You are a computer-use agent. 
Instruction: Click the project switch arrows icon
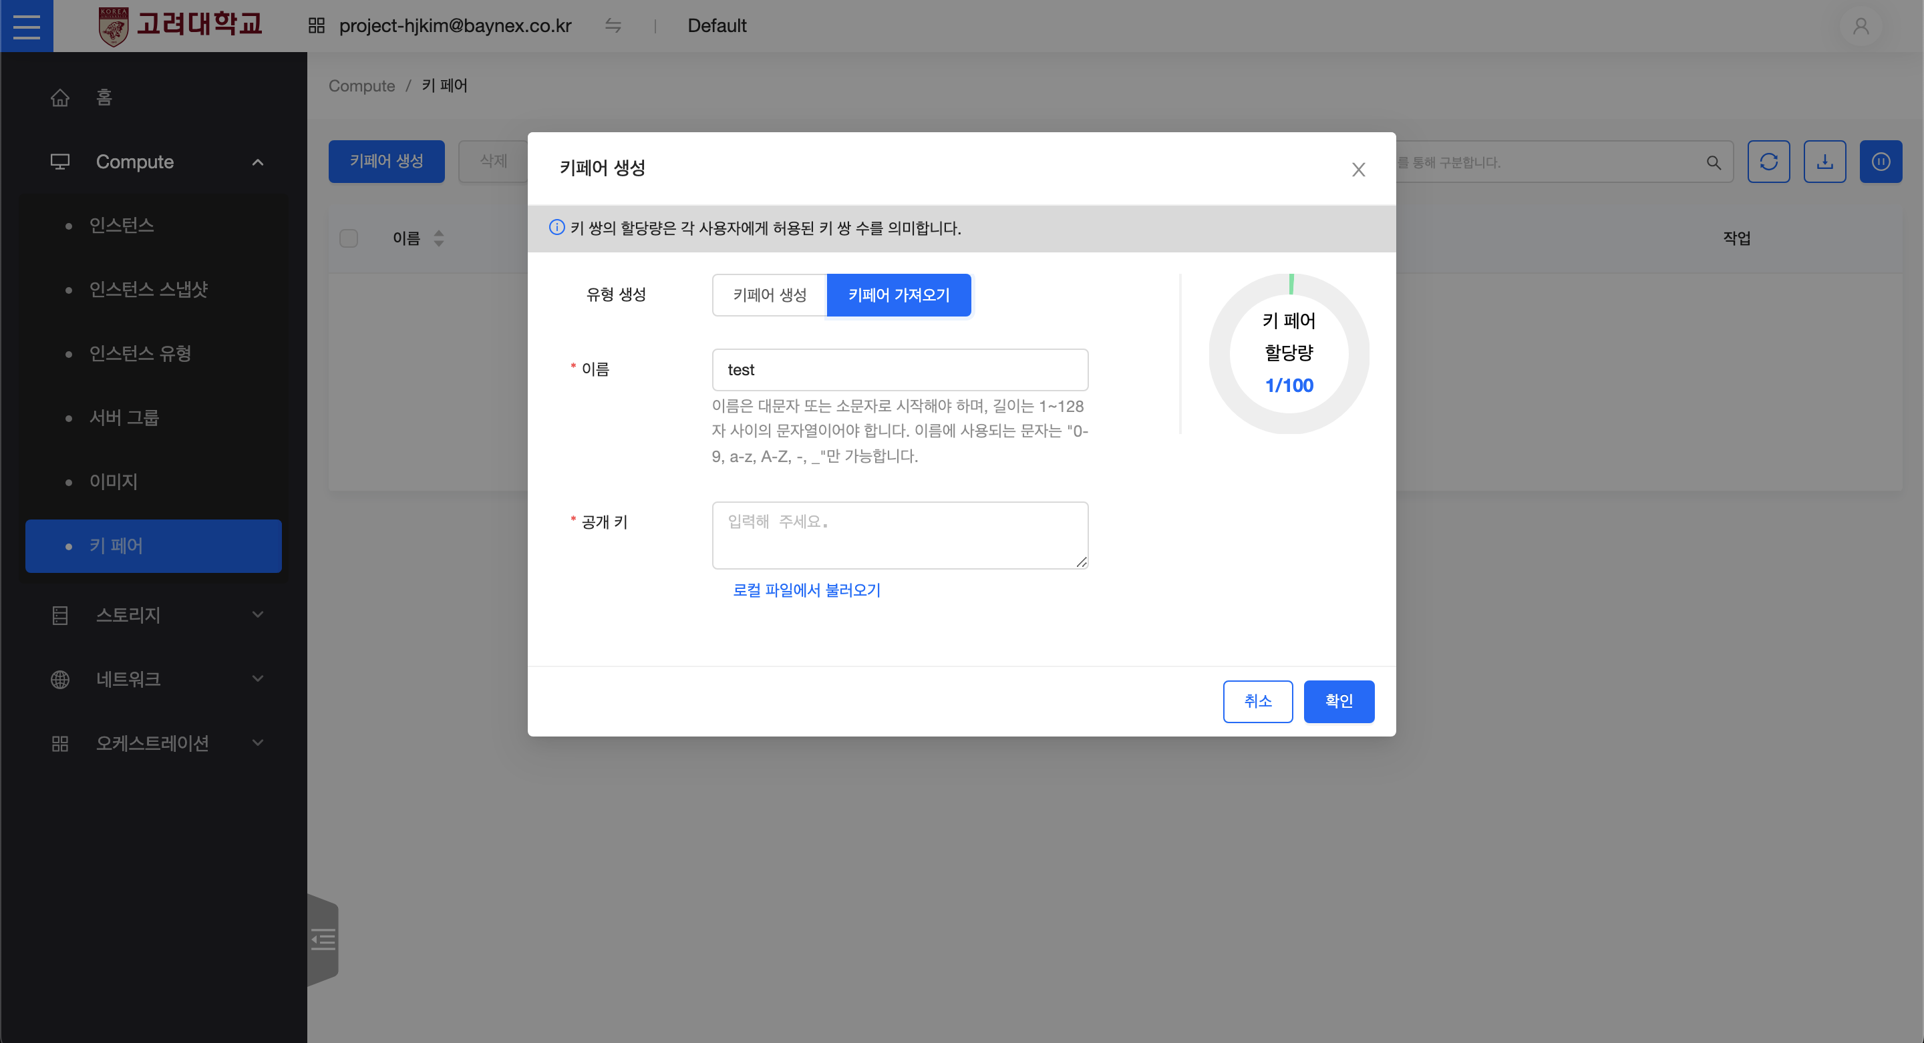[x=613, y=26]
